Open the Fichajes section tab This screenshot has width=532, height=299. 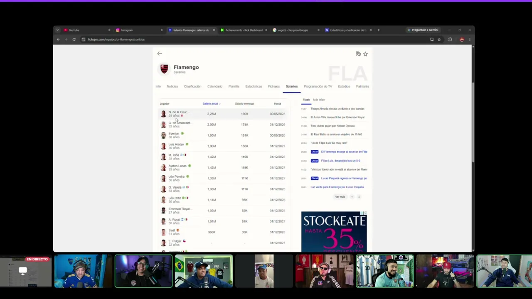(274, 86)
